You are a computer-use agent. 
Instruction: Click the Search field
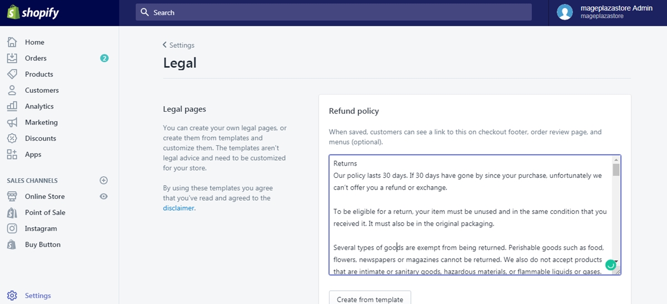pyautogui.click(x=333, y=12)
